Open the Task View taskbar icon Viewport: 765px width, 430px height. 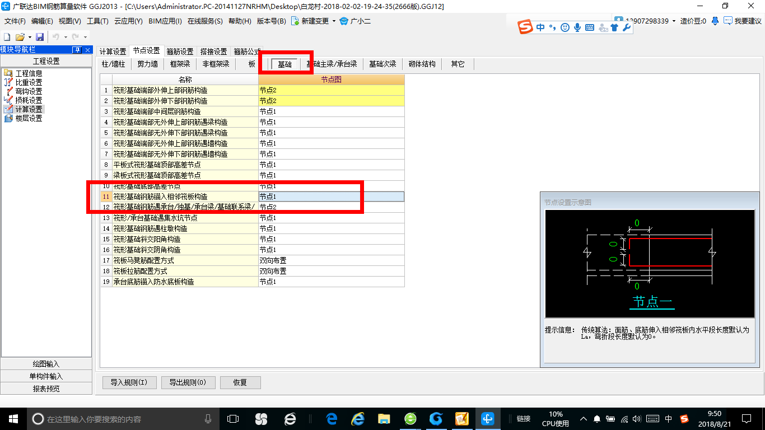[x=233, y=418]
